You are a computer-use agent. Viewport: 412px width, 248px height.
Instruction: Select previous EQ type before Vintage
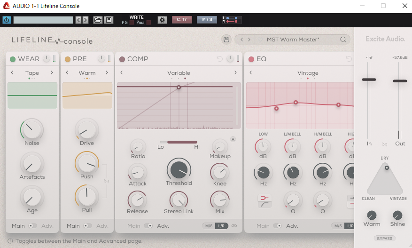click(251, 72)
